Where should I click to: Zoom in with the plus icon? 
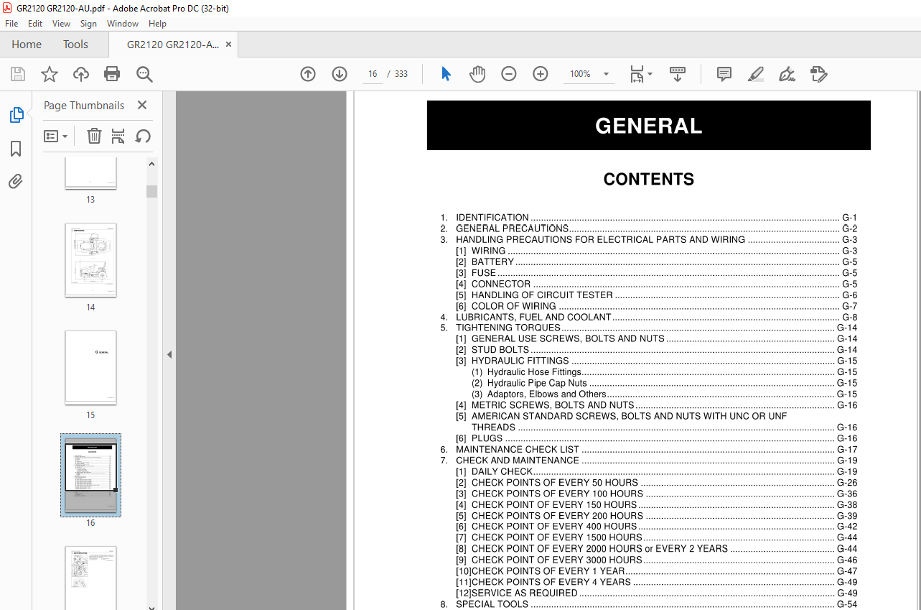[541, 74]
